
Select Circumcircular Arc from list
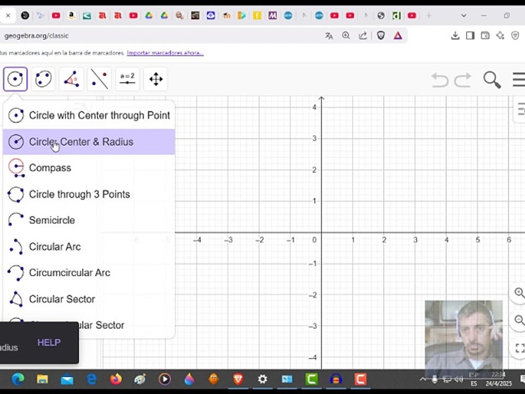click(x=89, y=273)
